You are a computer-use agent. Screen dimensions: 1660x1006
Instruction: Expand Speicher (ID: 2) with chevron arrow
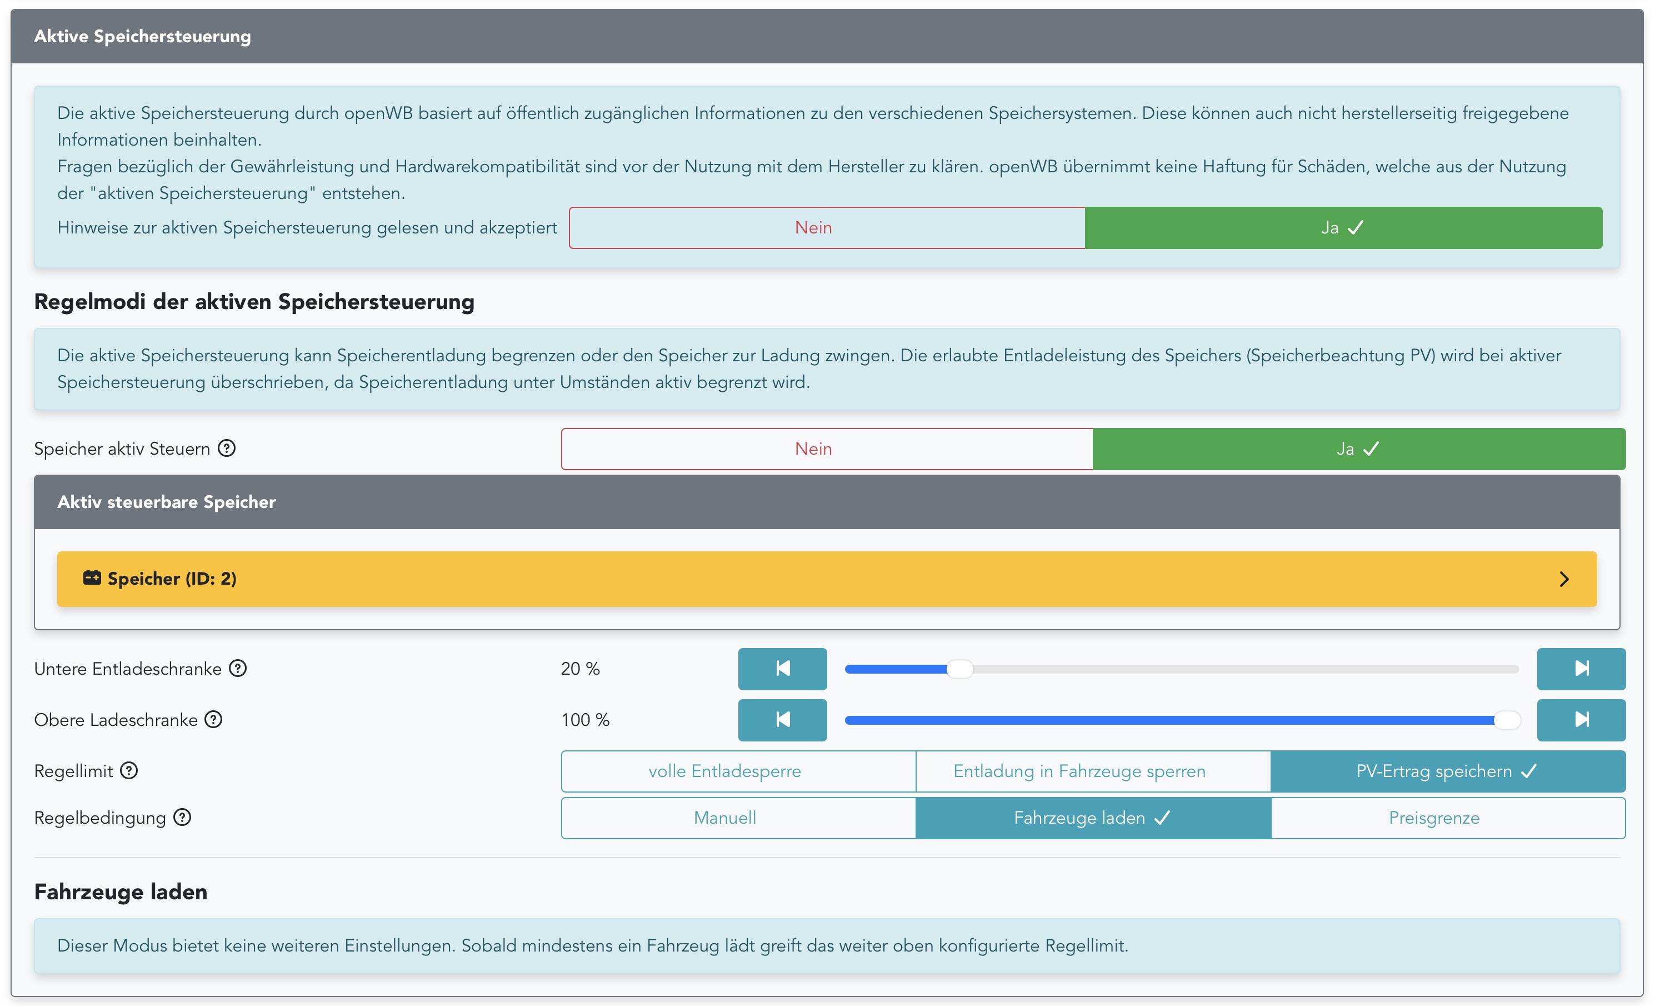[1564, 580]
